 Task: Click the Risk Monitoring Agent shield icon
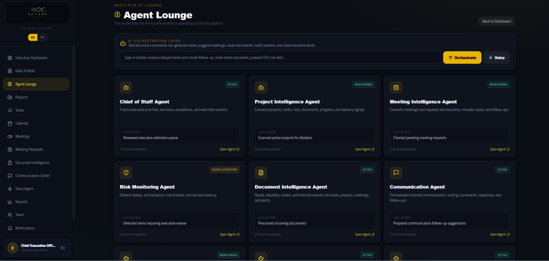click(x=126, y=173)
